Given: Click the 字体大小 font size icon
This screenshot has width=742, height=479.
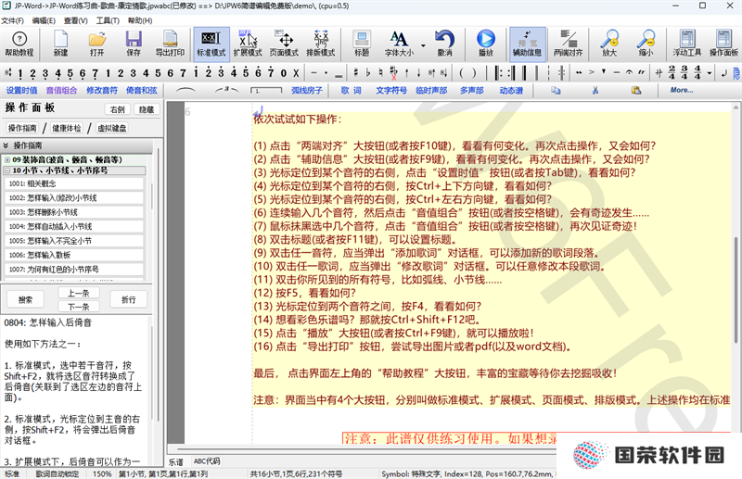Looking at the screenshot, I should (x=399, y=44).
